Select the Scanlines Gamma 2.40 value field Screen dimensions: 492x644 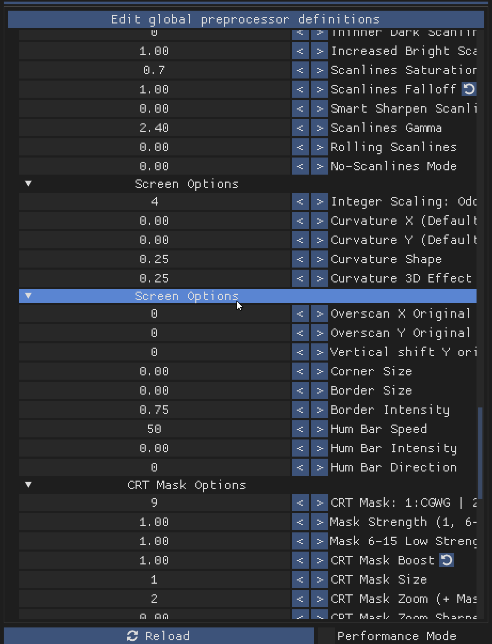154,128
